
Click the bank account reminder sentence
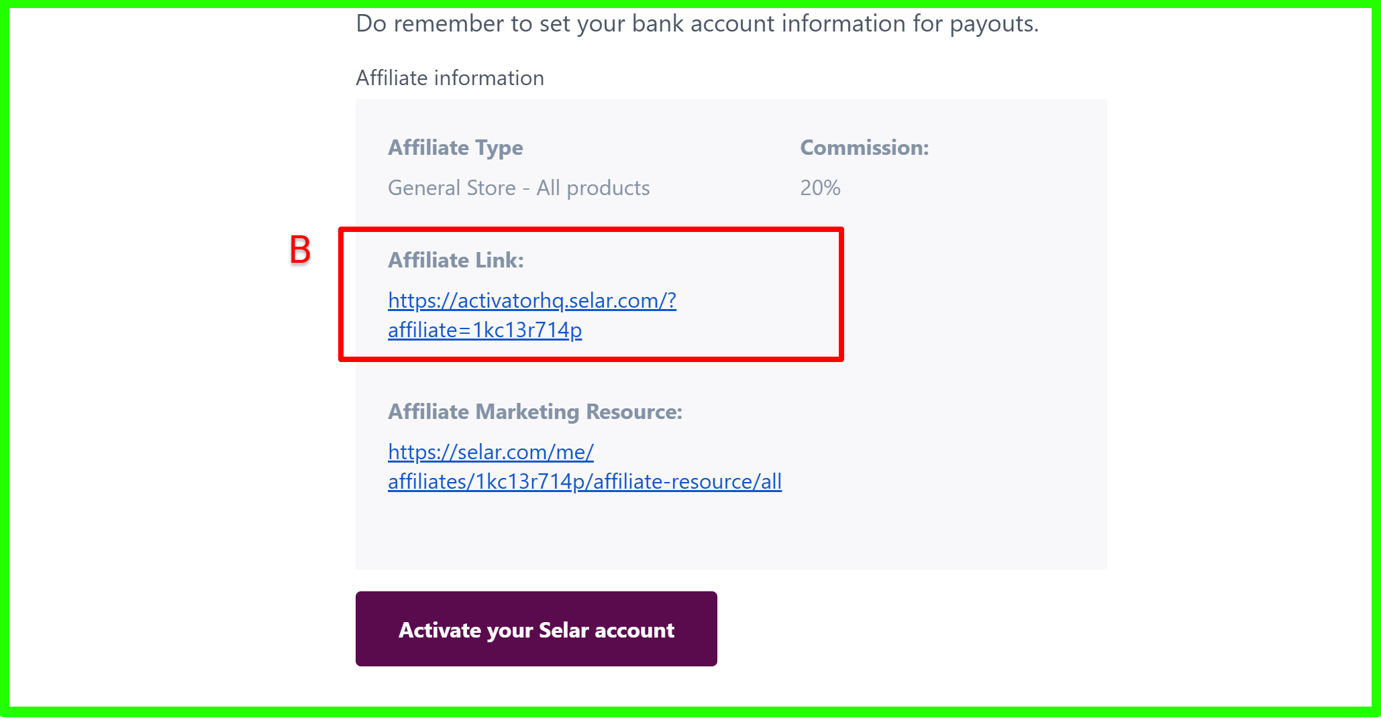coord(697,23)
